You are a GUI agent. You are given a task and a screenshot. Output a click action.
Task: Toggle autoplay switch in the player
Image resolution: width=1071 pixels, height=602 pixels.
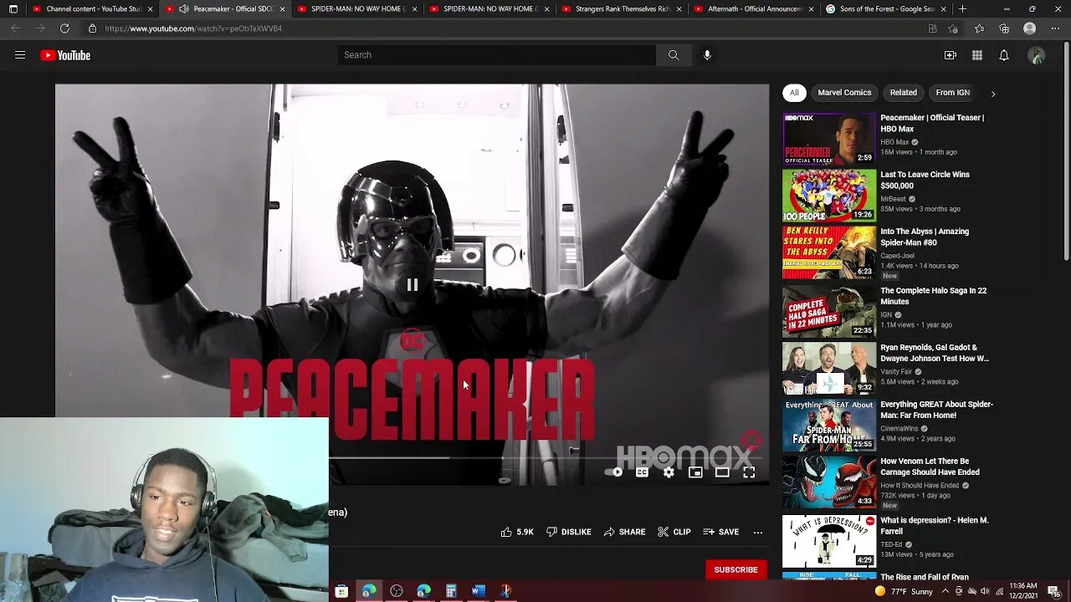[x=614, y=472]
